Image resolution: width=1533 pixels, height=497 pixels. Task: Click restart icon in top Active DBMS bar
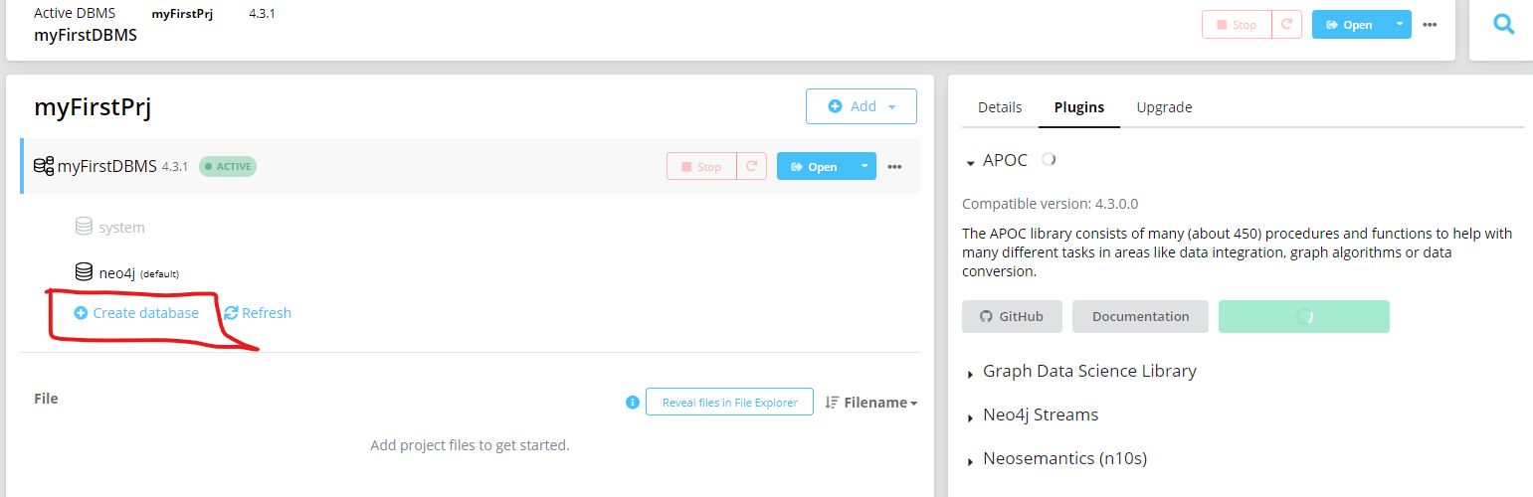point(1287,25)
